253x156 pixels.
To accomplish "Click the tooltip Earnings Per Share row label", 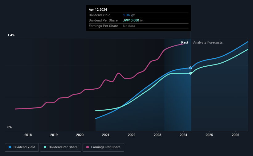I will click(103, 26).
